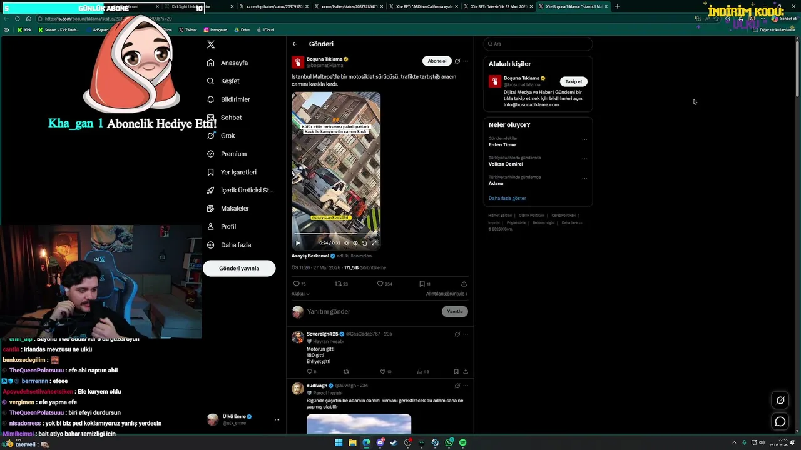801x450 pixels.
Task: Open options for Adana trend
Action: click(x=584, y=178)
